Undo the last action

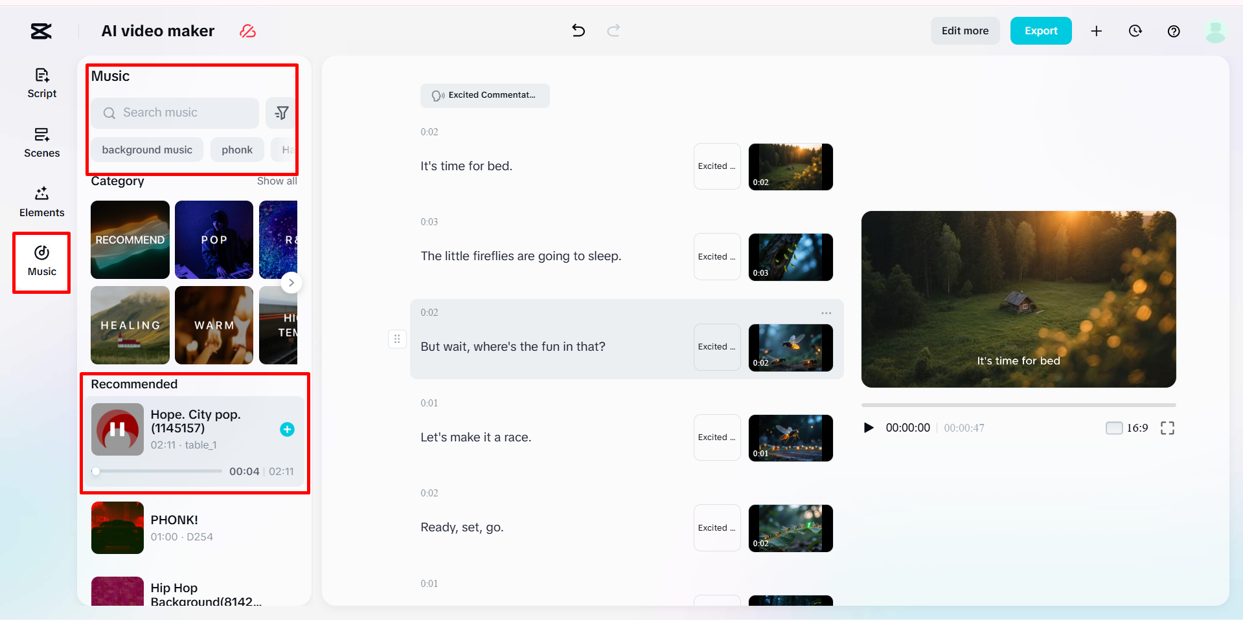click(x=578, y=30)
